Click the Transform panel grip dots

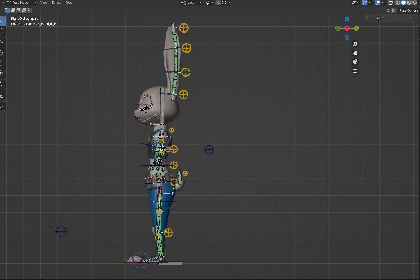(x=414, y=18)
